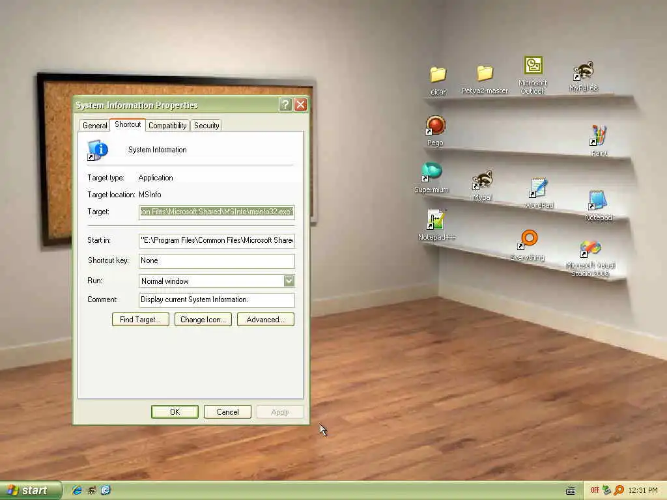667x500 pixels.
Task: Click the Change Icon button
Action: pyautogui.click(x=203, y=320)
